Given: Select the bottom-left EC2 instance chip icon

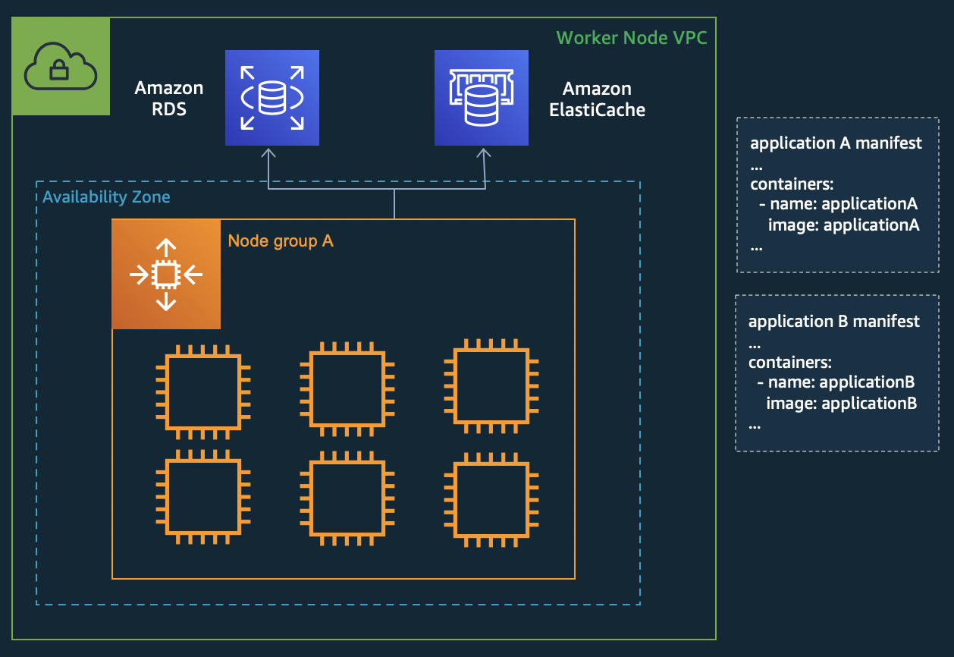Looking at the screenshot, I should point(203,497).
